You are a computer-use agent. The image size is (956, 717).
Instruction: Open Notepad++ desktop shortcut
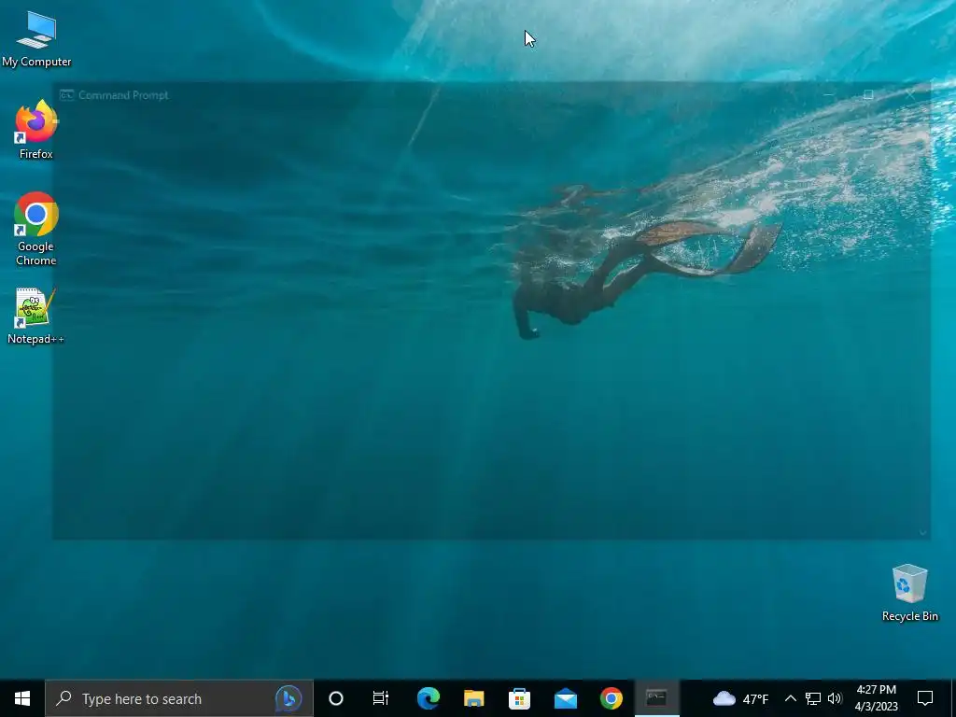click(35, 316)
